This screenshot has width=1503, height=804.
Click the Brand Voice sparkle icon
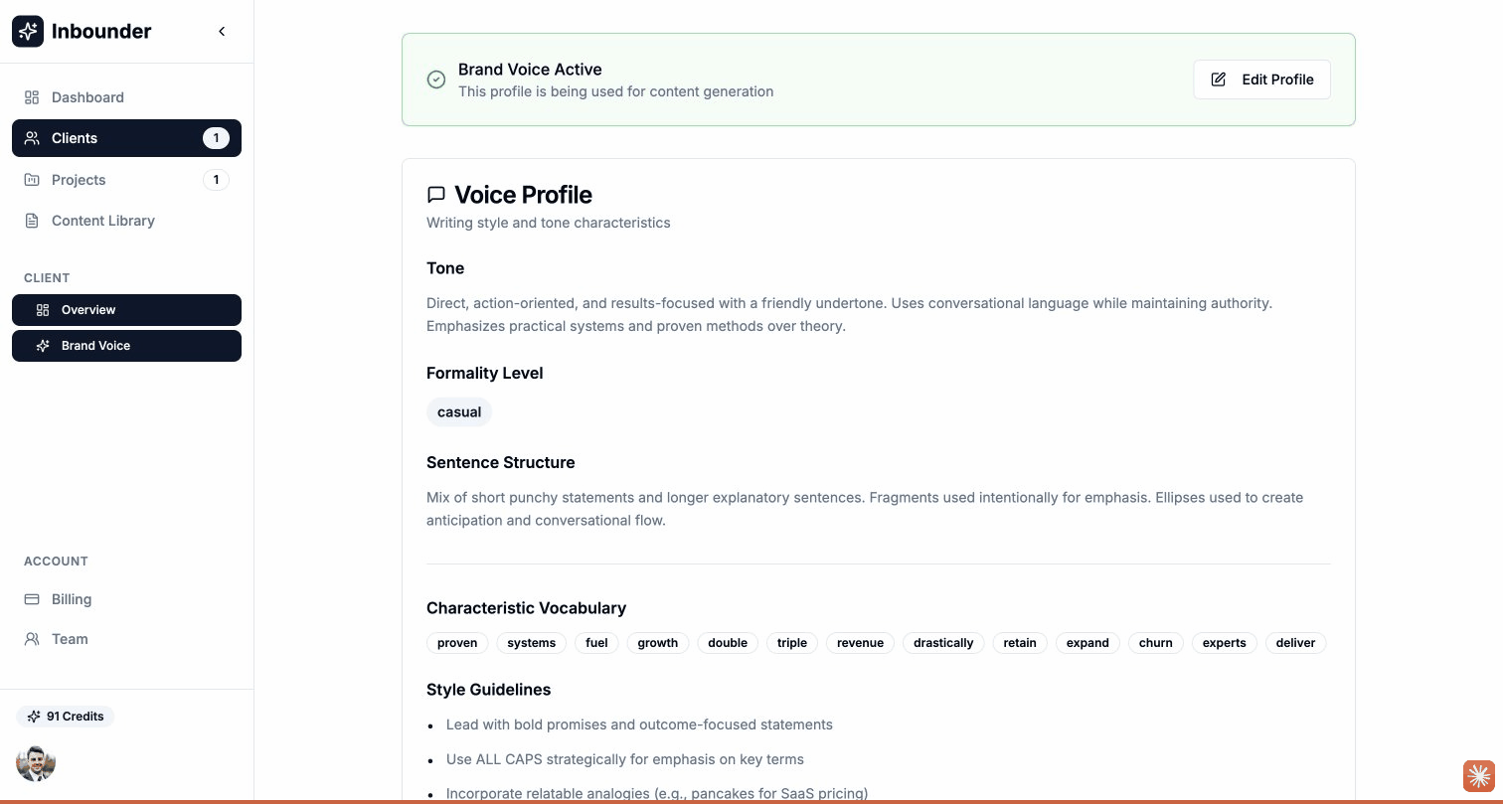(43, 345)
